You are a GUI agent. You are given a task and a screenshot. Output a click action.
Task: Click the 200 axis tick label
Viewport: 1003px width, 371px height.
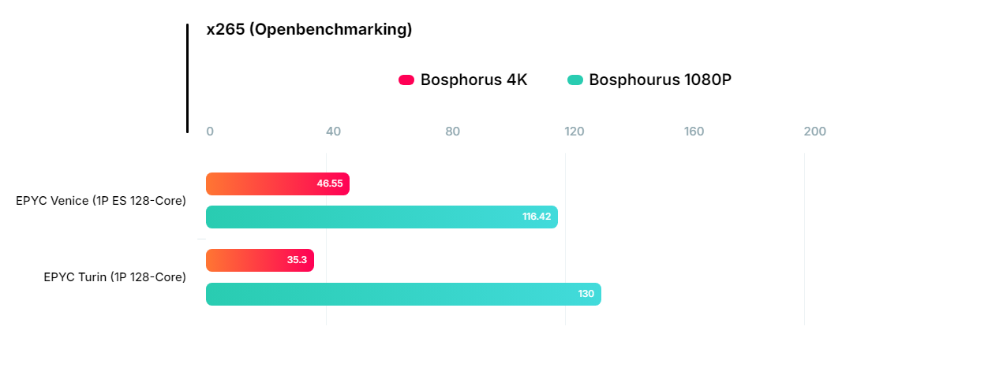[814, 132]
